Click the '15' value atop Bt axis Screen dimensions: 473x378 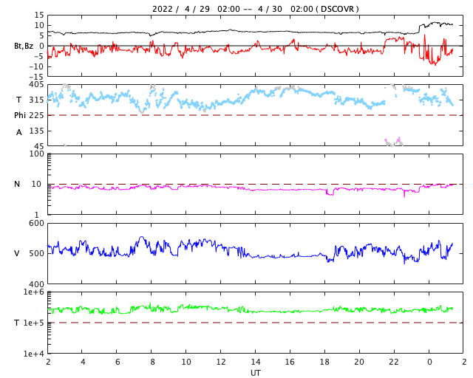click(39, 15)
